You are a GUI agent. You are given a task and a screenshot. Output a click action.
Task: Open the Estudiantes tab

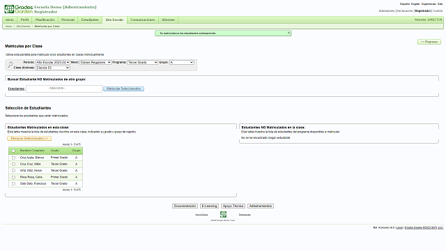point(90,20)
